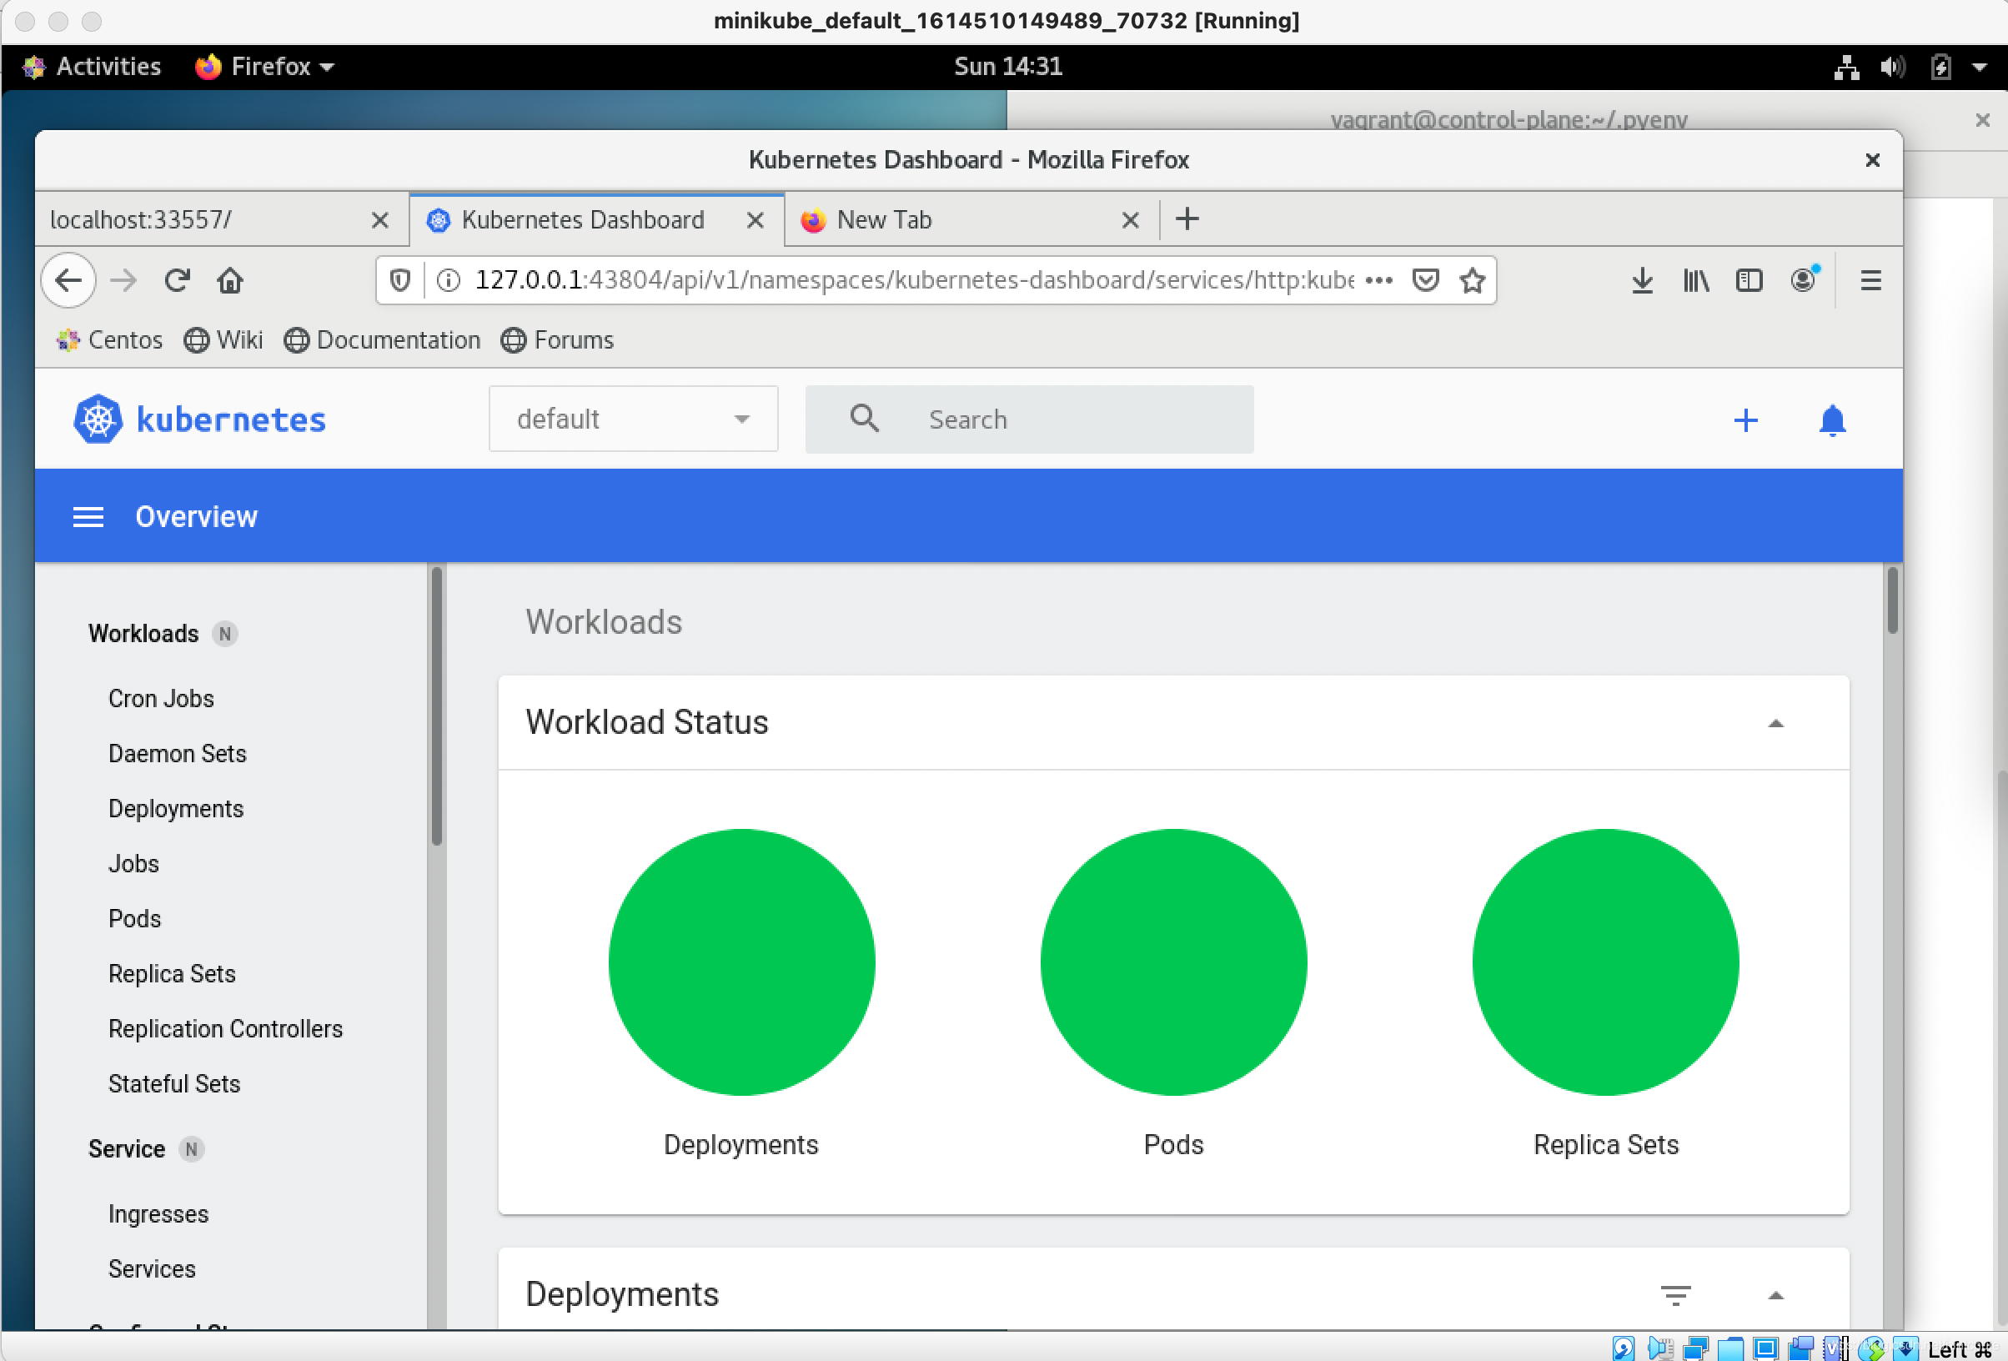Open Ingresses in the sidebar
Viewport: 2008px width, 1361px height.
click(158, 1214)
